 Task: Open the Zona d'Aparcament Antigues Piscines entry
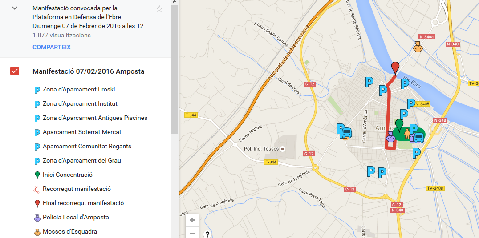pos(95,118)
